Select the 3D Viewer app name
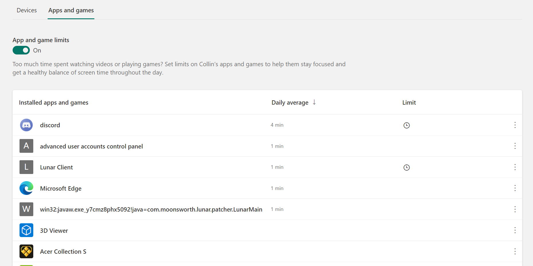The height and width of the screenshot is (266, 533). point(54,231)
